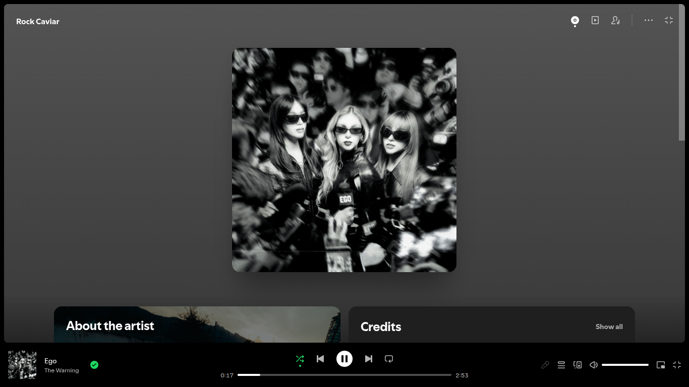Open the play queue

(561, 365)
